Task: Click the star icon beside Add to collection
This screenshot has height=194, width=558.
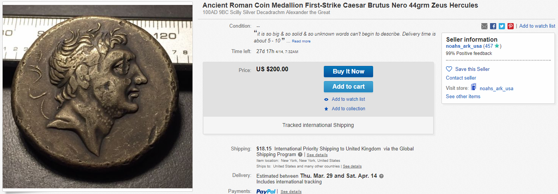Action: tap(326, 109)
